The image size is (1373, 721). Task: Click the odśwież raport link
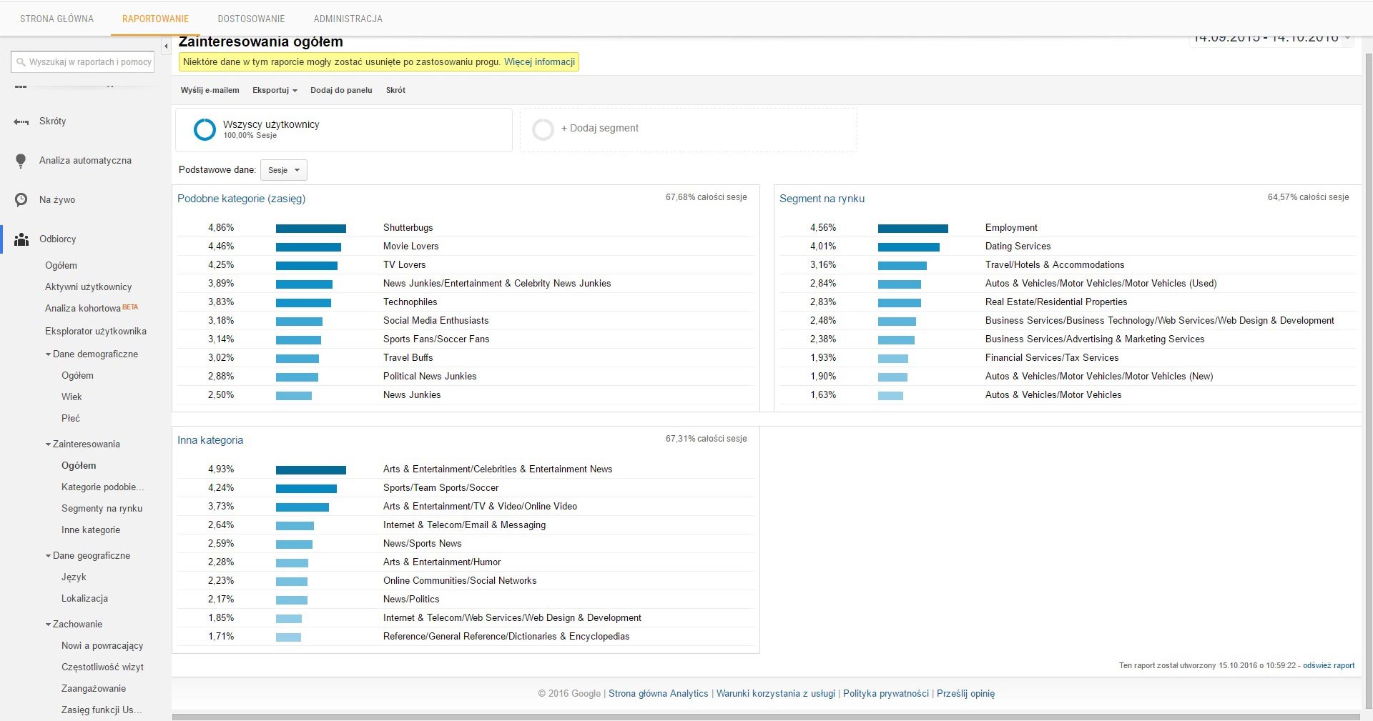tap(1329, 665)
